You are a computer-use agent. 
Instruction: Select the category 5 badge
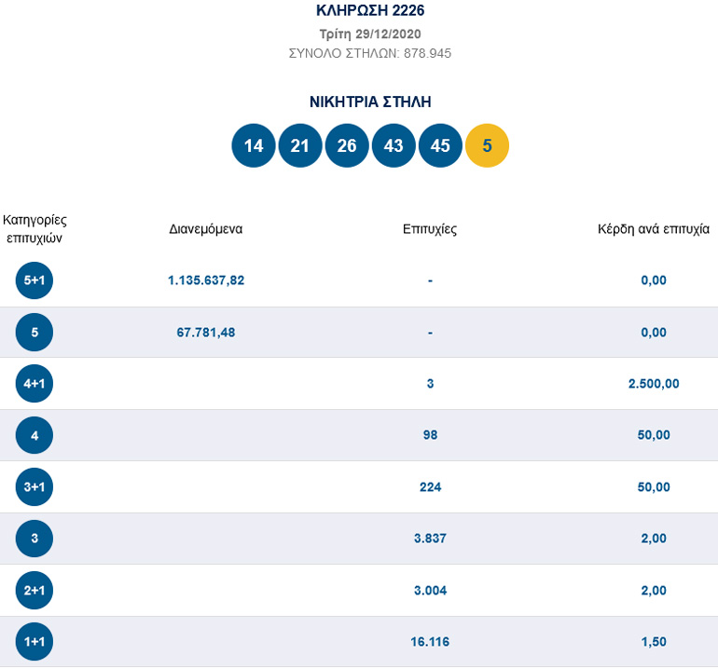[x=35, y=333]
